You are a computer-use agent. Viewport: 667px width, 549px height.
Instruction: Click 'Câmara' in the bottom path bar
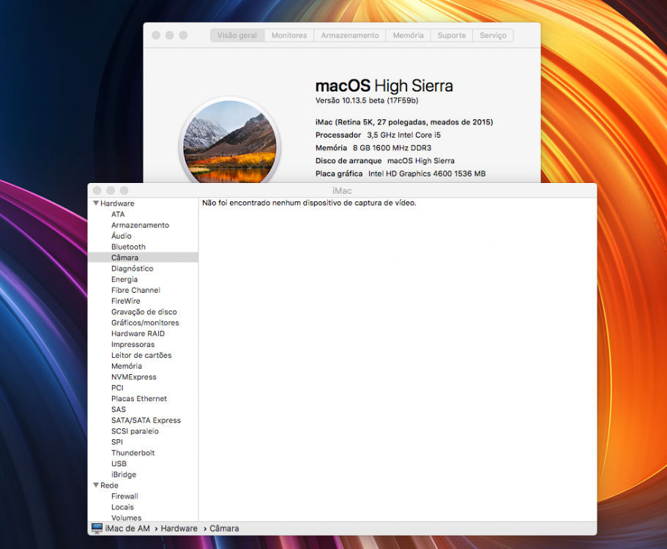[224, 529]
